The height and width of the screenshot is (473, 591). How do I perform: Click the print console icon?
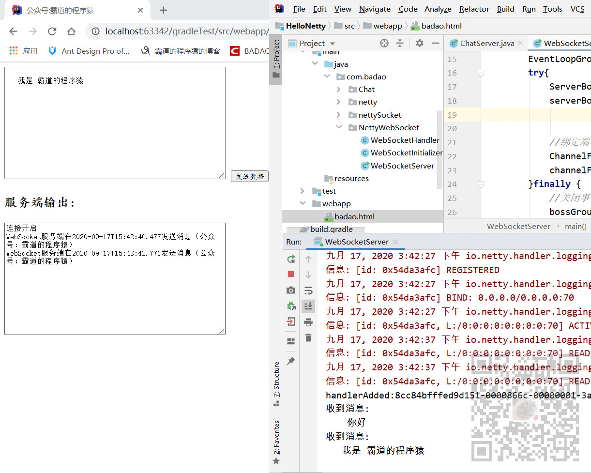[x=308, y=322]
